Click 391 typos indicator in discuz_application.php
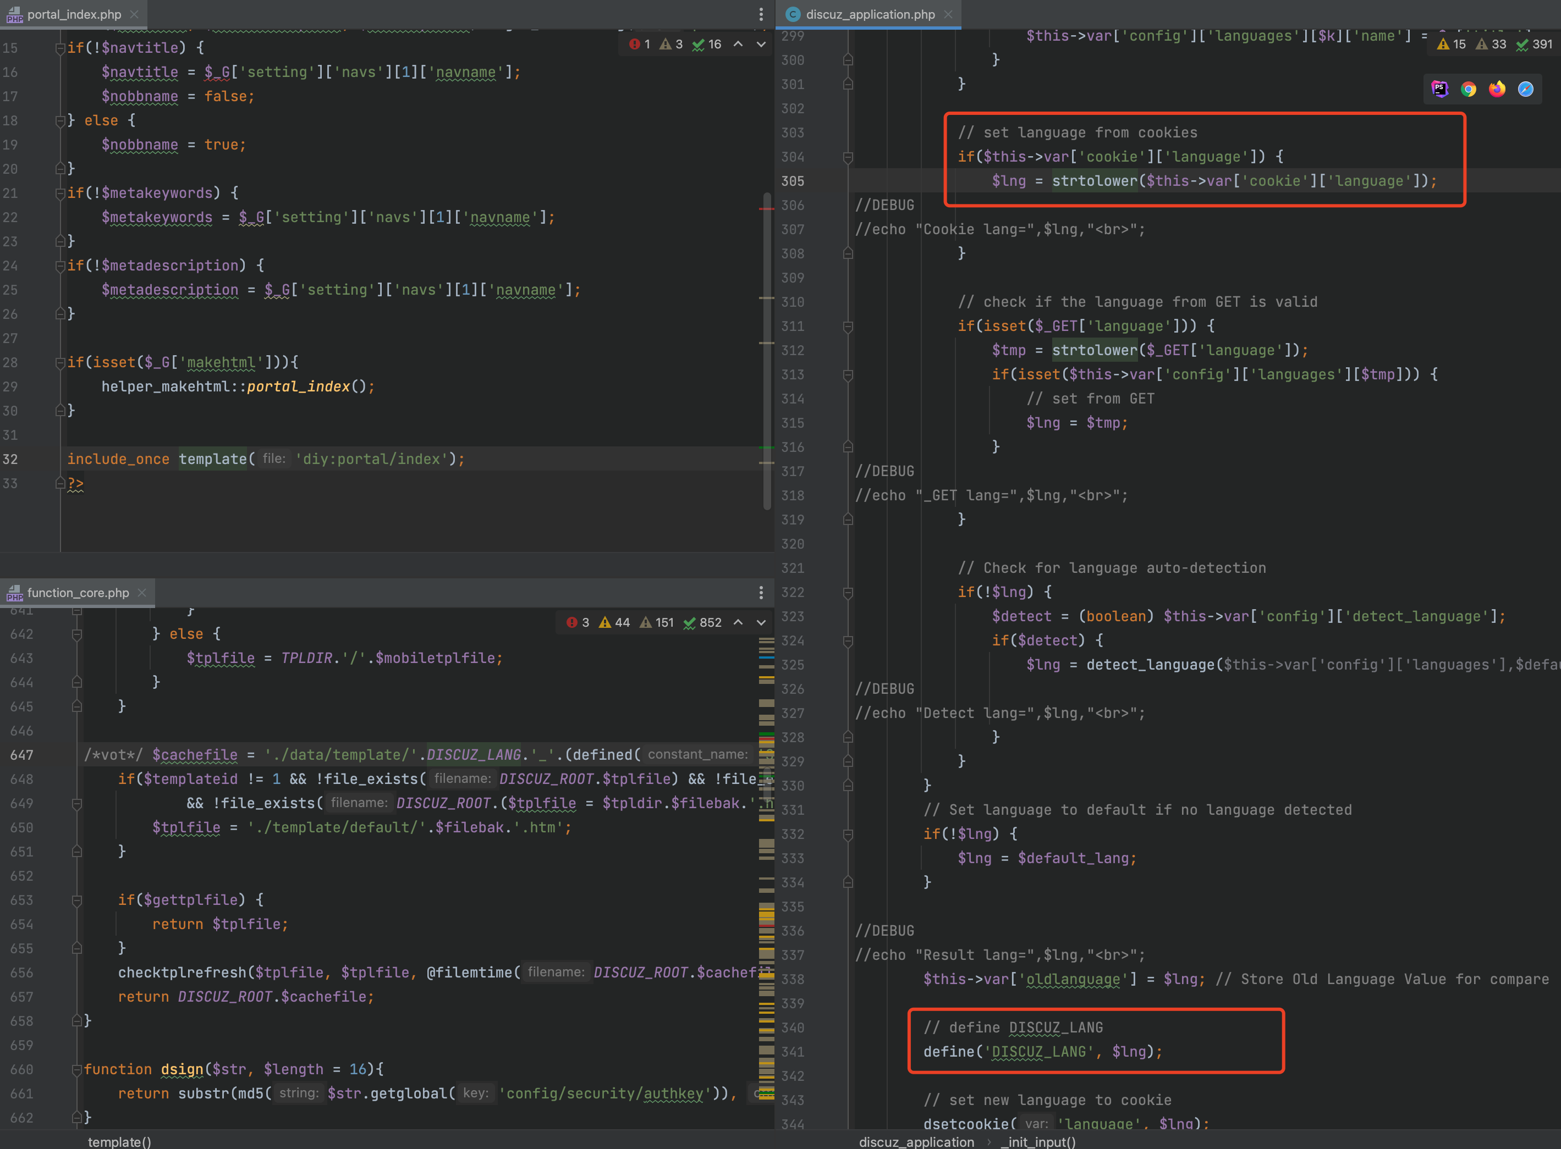This screenshot has width=1561, height=1149. point(1535,44)
